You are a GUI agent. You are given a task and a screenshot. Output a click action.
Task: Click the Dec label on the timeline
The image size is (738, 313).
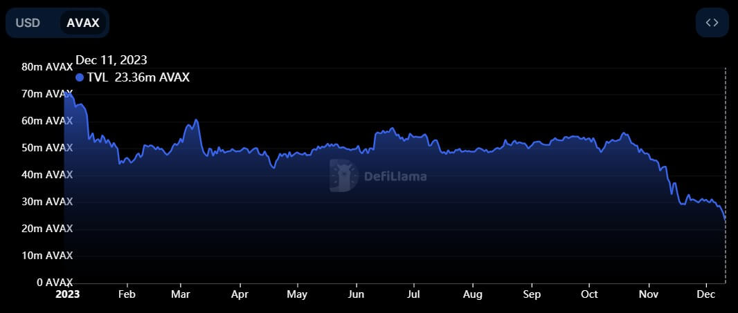705,293
